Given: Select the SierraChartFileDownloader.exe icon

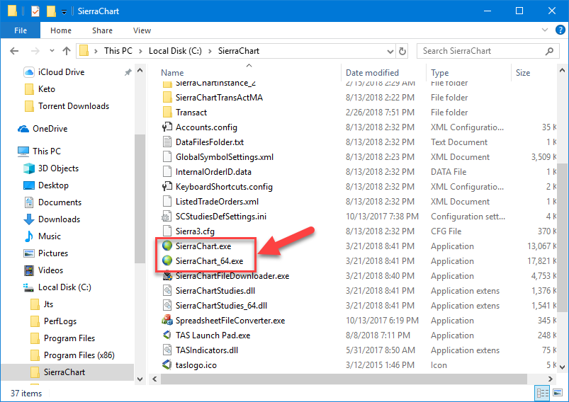Looking at the screenshot, I should click(167, 276).
